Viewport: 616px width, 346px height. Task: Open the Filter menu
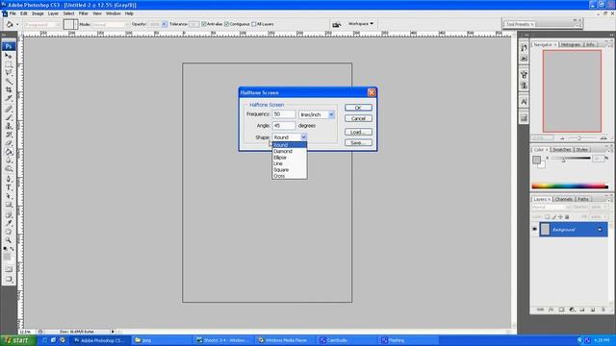[84, 13]
